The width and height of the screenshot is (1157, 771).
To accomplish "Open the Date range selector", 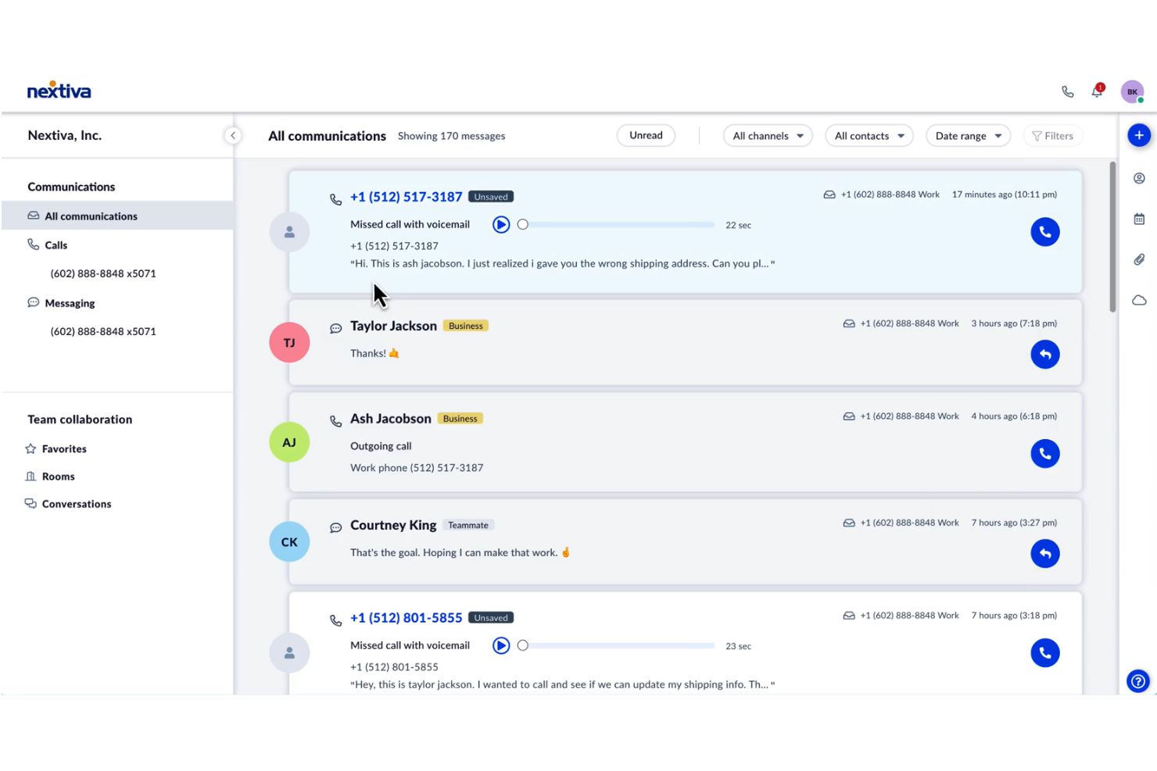I will [x=968, y=135].
